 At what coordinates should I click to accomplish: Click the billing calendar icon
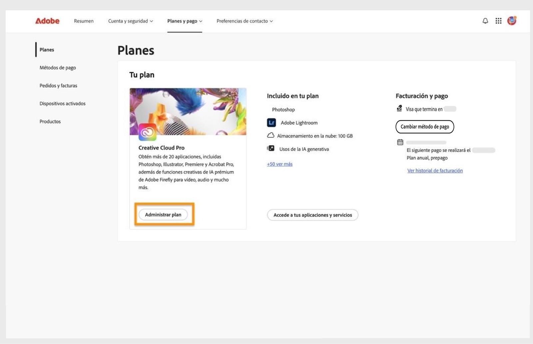point(400,142)
